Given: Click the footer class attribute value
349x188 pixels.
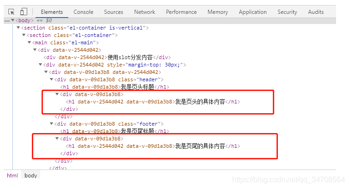Looking at the screenshot, I should pyautogui.click(x=149, y=124).
